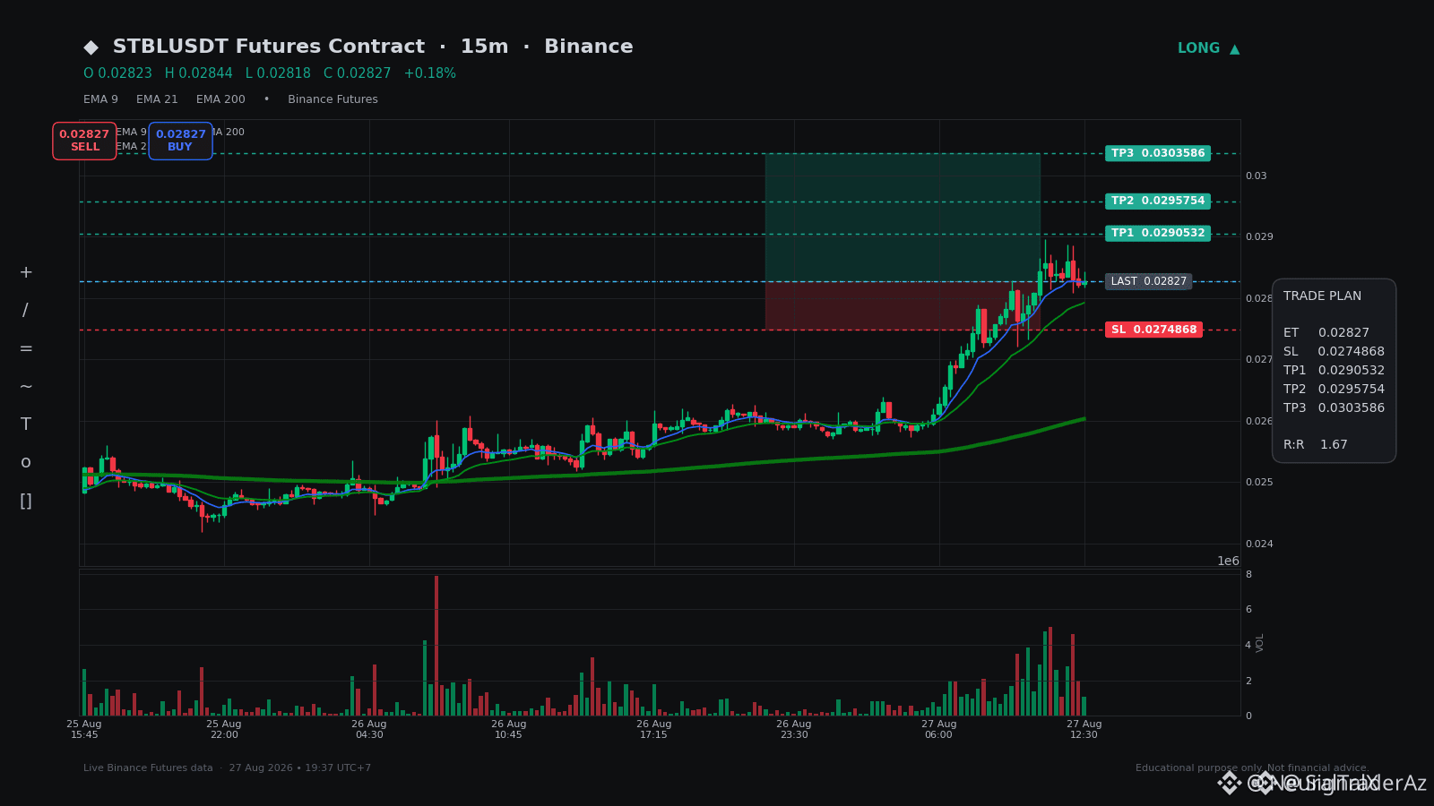Select the T text annotation tool
1434x806 pixels.
point(26,424)
